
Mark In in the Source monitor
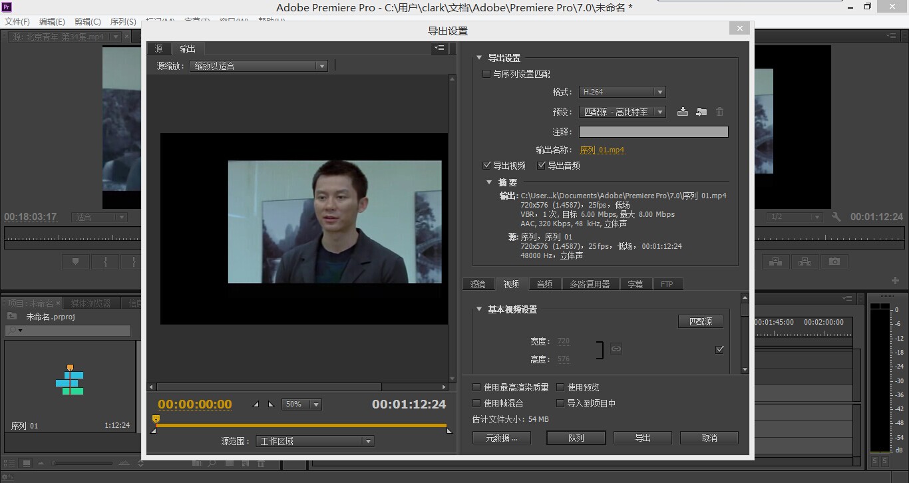tap(105, 262)
